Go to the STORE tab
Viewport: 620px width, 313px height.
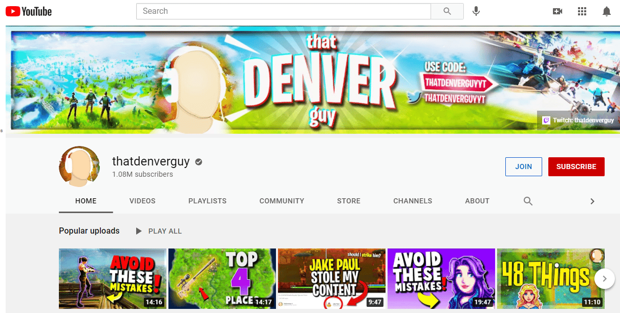pos(349,201)
